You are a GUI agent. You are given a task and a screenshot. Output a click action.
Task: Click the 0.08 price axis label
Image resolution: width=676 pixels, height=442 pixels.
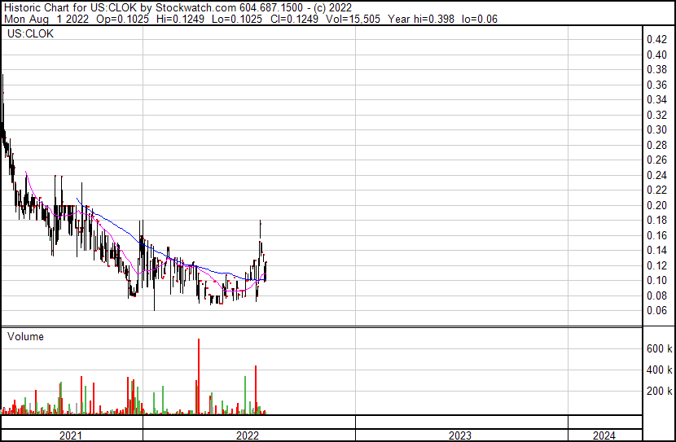coord(657,296)
